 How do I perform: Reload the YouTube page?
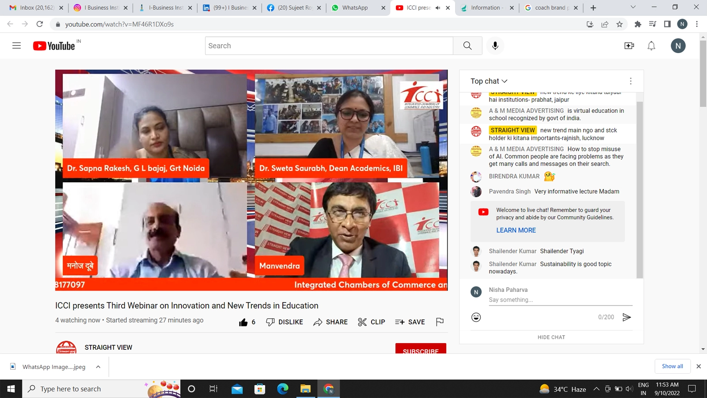[40, 24]
